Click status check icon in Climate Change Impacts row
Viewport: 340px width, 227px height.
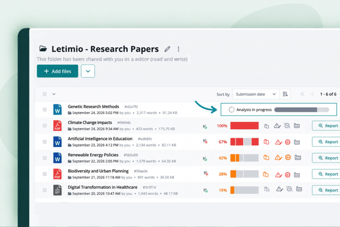click(205, 127)
